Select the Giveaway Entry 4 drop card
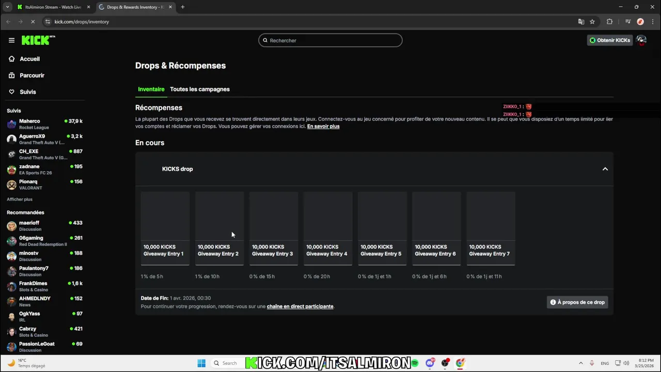Image resolution: width=661 pixels, height=372 pixels. pos(328,228)
